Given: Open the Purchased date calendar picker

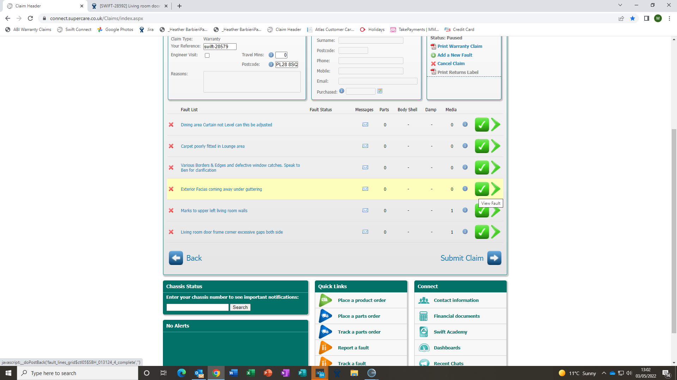Looking at the screenshot, I should (x=380, y=91).
